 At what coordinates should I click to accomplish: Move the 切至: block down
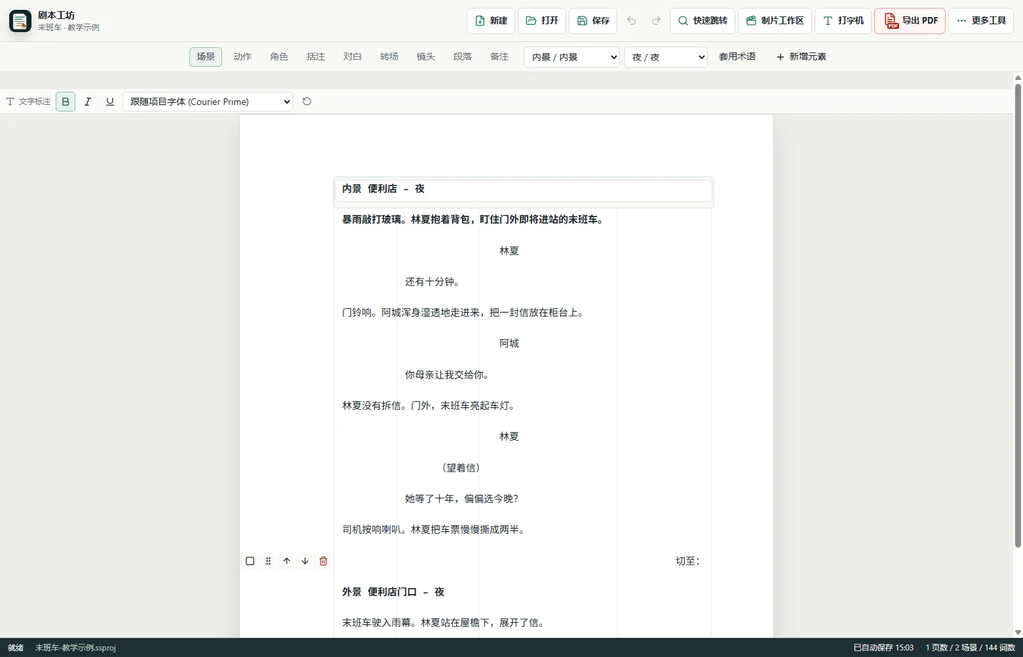[305, 561]
